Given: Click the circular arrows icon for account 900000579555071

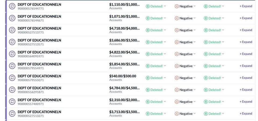Looking at the screenshot, I should pyautogui.click(x=12, y=78).
